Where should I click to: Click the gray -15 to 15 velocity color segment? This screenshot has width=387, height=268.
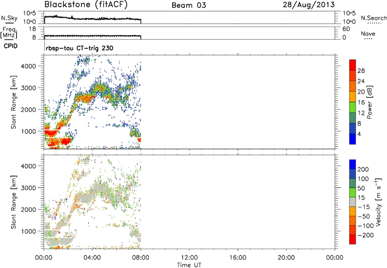coord(353,202)
